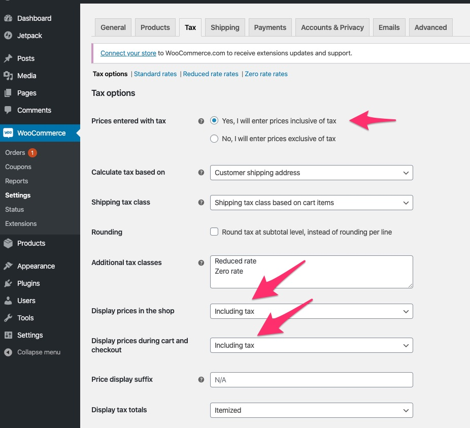Select 'Yes, I will enter prices inclusive of tax'
Viewport: 470px width, 428px height.
(x=214, y=120)
